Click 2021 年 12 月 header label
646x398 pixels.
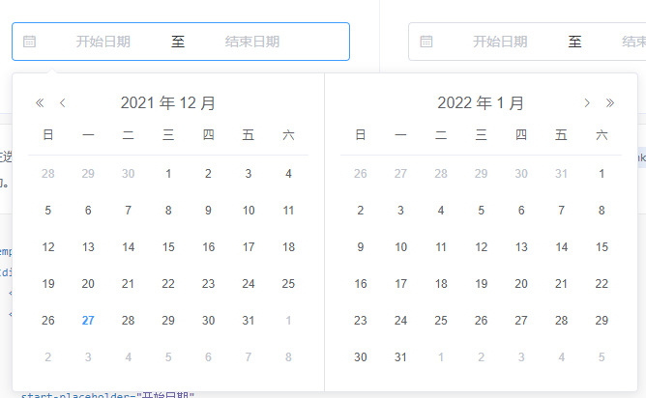coord(167,103)
